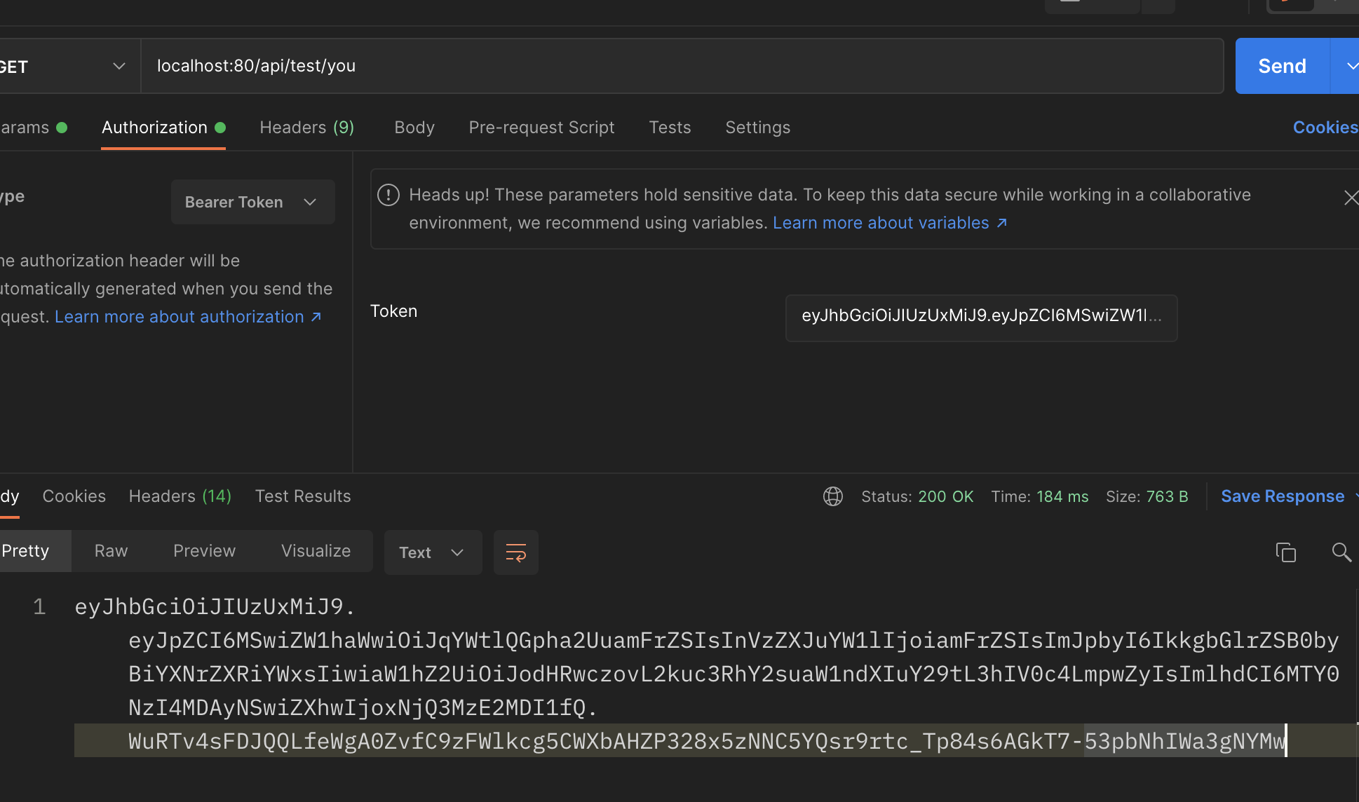This screenshot has height=802, width=1359.
Task: Select the Visualize response view
Action: (316, 551)
